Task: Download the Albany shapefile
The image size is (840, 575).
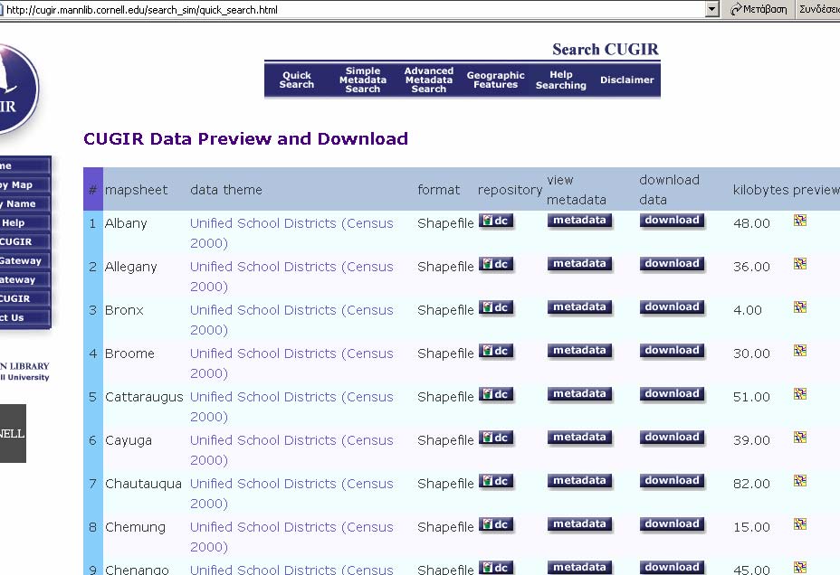Action: point(672,221)
